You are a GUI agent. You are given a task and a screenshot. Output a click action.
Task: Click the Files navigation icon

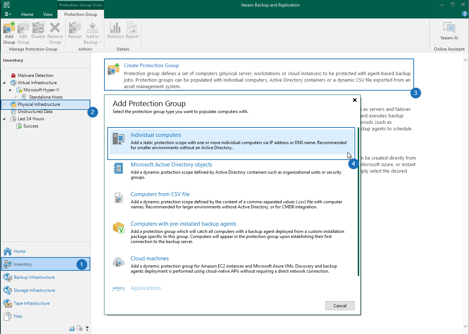point(7,316)
